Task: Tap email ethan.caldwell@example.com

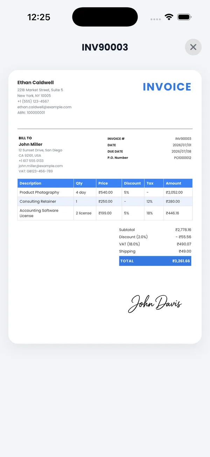Action: 44,107
